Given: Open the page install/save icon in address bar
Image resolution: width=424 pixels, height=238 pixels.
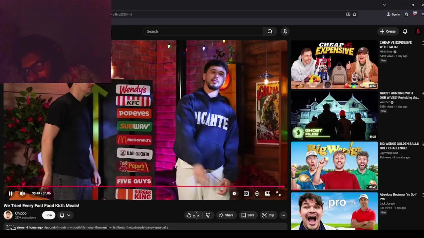Looking at the screenshot, I should click(348, 15).
